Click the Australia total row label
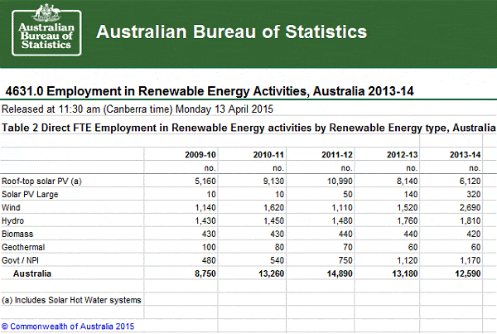The image size is (497, 334). pyautogui.click(x=32, y=273)
